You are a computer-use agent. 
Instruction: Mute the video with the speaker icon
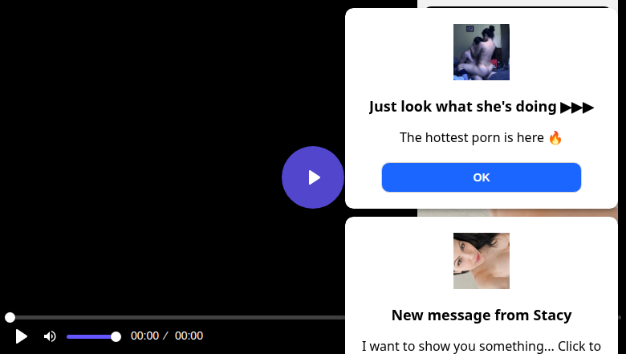50,336
